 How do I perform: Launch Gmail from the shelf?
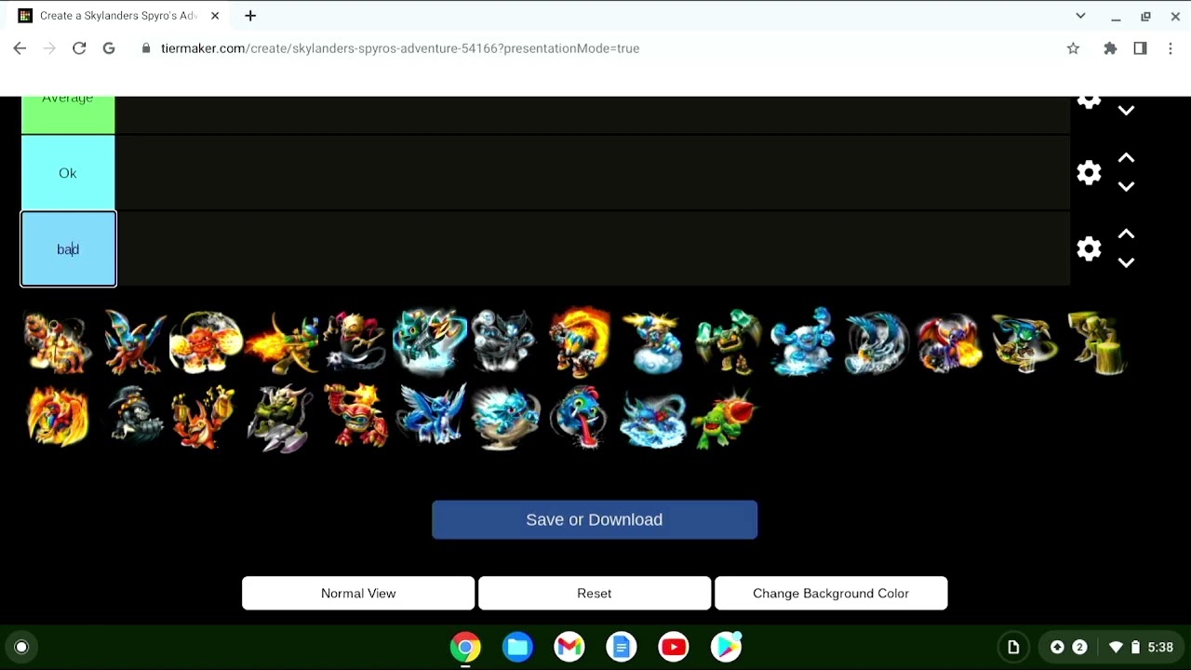pyautogui.click(x=569, y=647)
